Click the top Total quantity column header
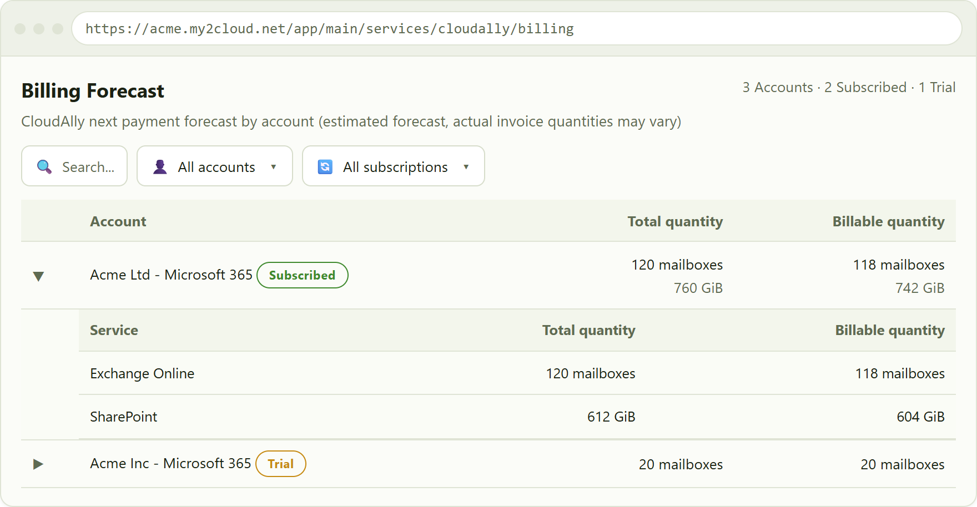Viewport: 977px width, 507px height. tap(675, 222)
